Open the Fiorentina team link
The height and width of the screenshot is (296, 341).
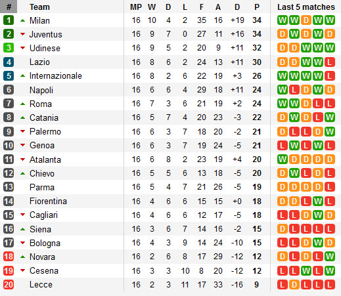[x=48, y=201]
